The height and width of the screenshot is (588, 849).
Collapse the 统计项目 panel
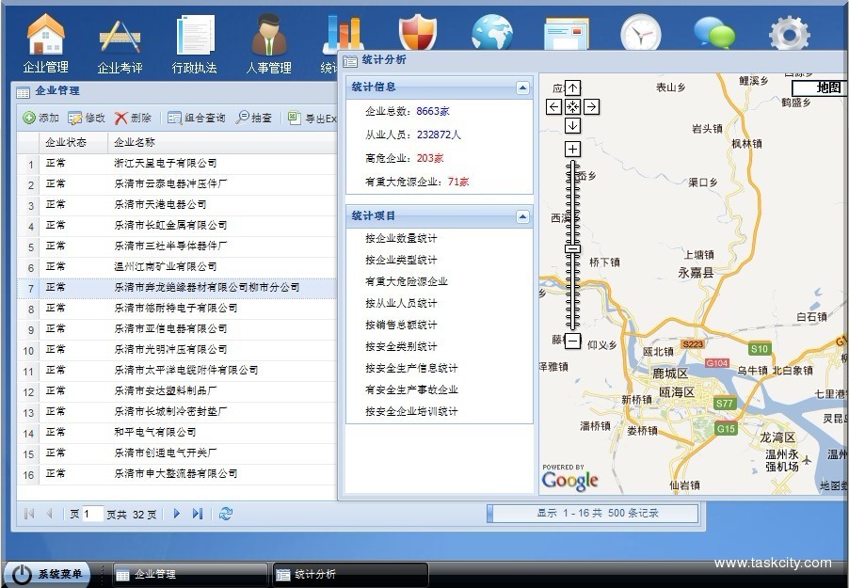pyautogui.click(x=522, y=217)
